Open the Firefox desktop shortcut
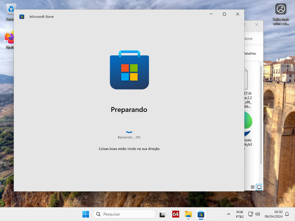 (x=9, y=40)
